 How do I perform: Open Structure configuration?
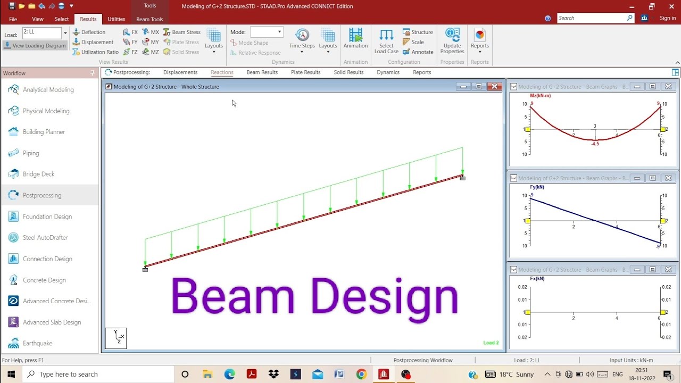click(418, 32)
